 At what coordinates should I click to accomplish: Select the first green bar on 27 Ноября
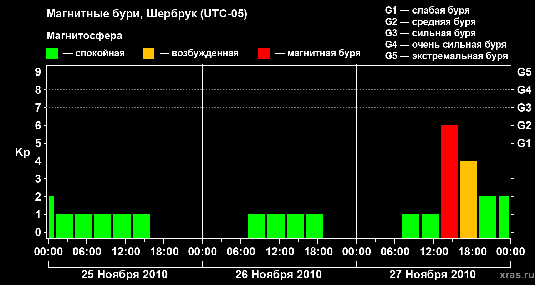[411, 226]
